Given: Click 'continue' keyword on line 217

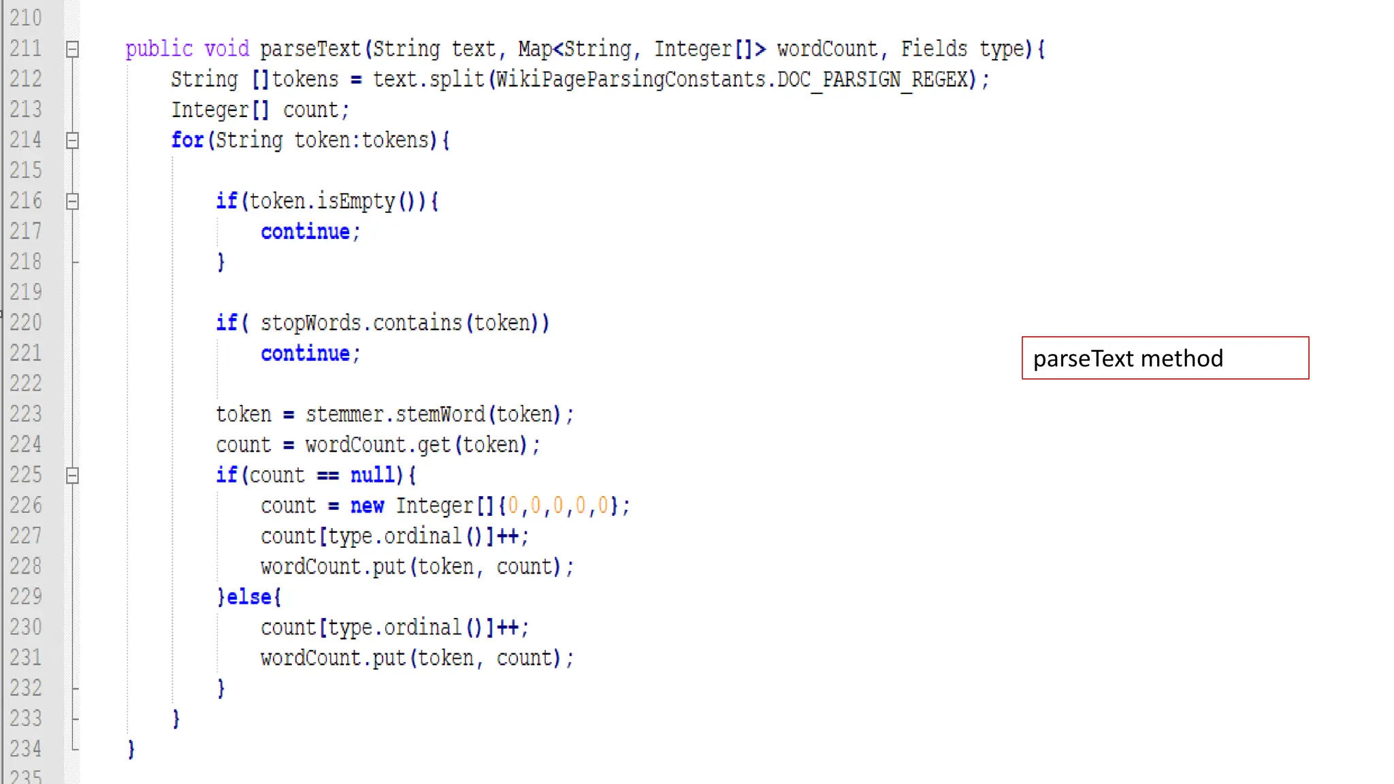Looking at the screenshot, I should 306,232.
